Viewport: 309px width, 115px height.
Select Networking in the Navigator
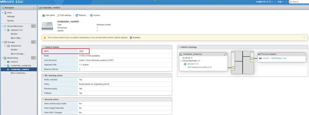12,58
